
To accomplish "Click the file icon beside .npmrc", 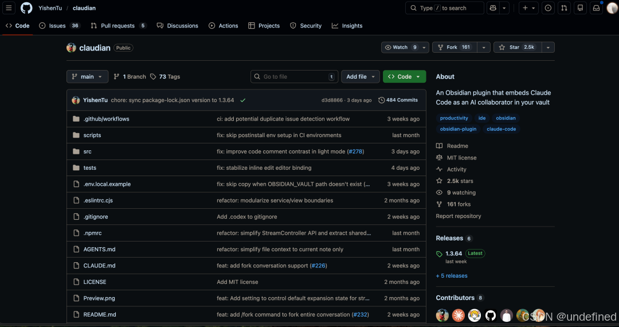I will (76, 233).
